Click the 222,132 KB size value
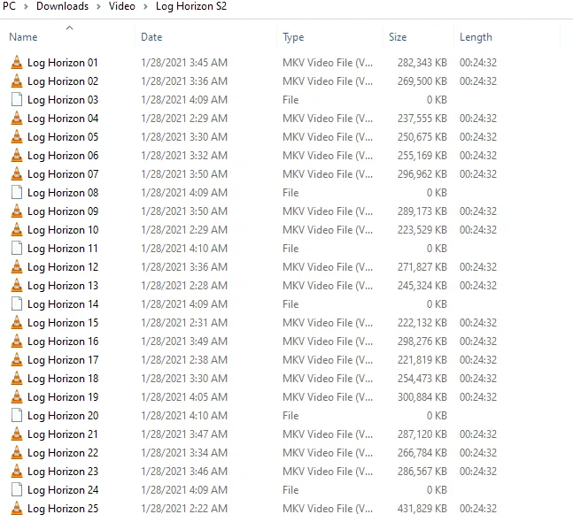573x522 pixels. pyautogui.click(x=422, y=323)
